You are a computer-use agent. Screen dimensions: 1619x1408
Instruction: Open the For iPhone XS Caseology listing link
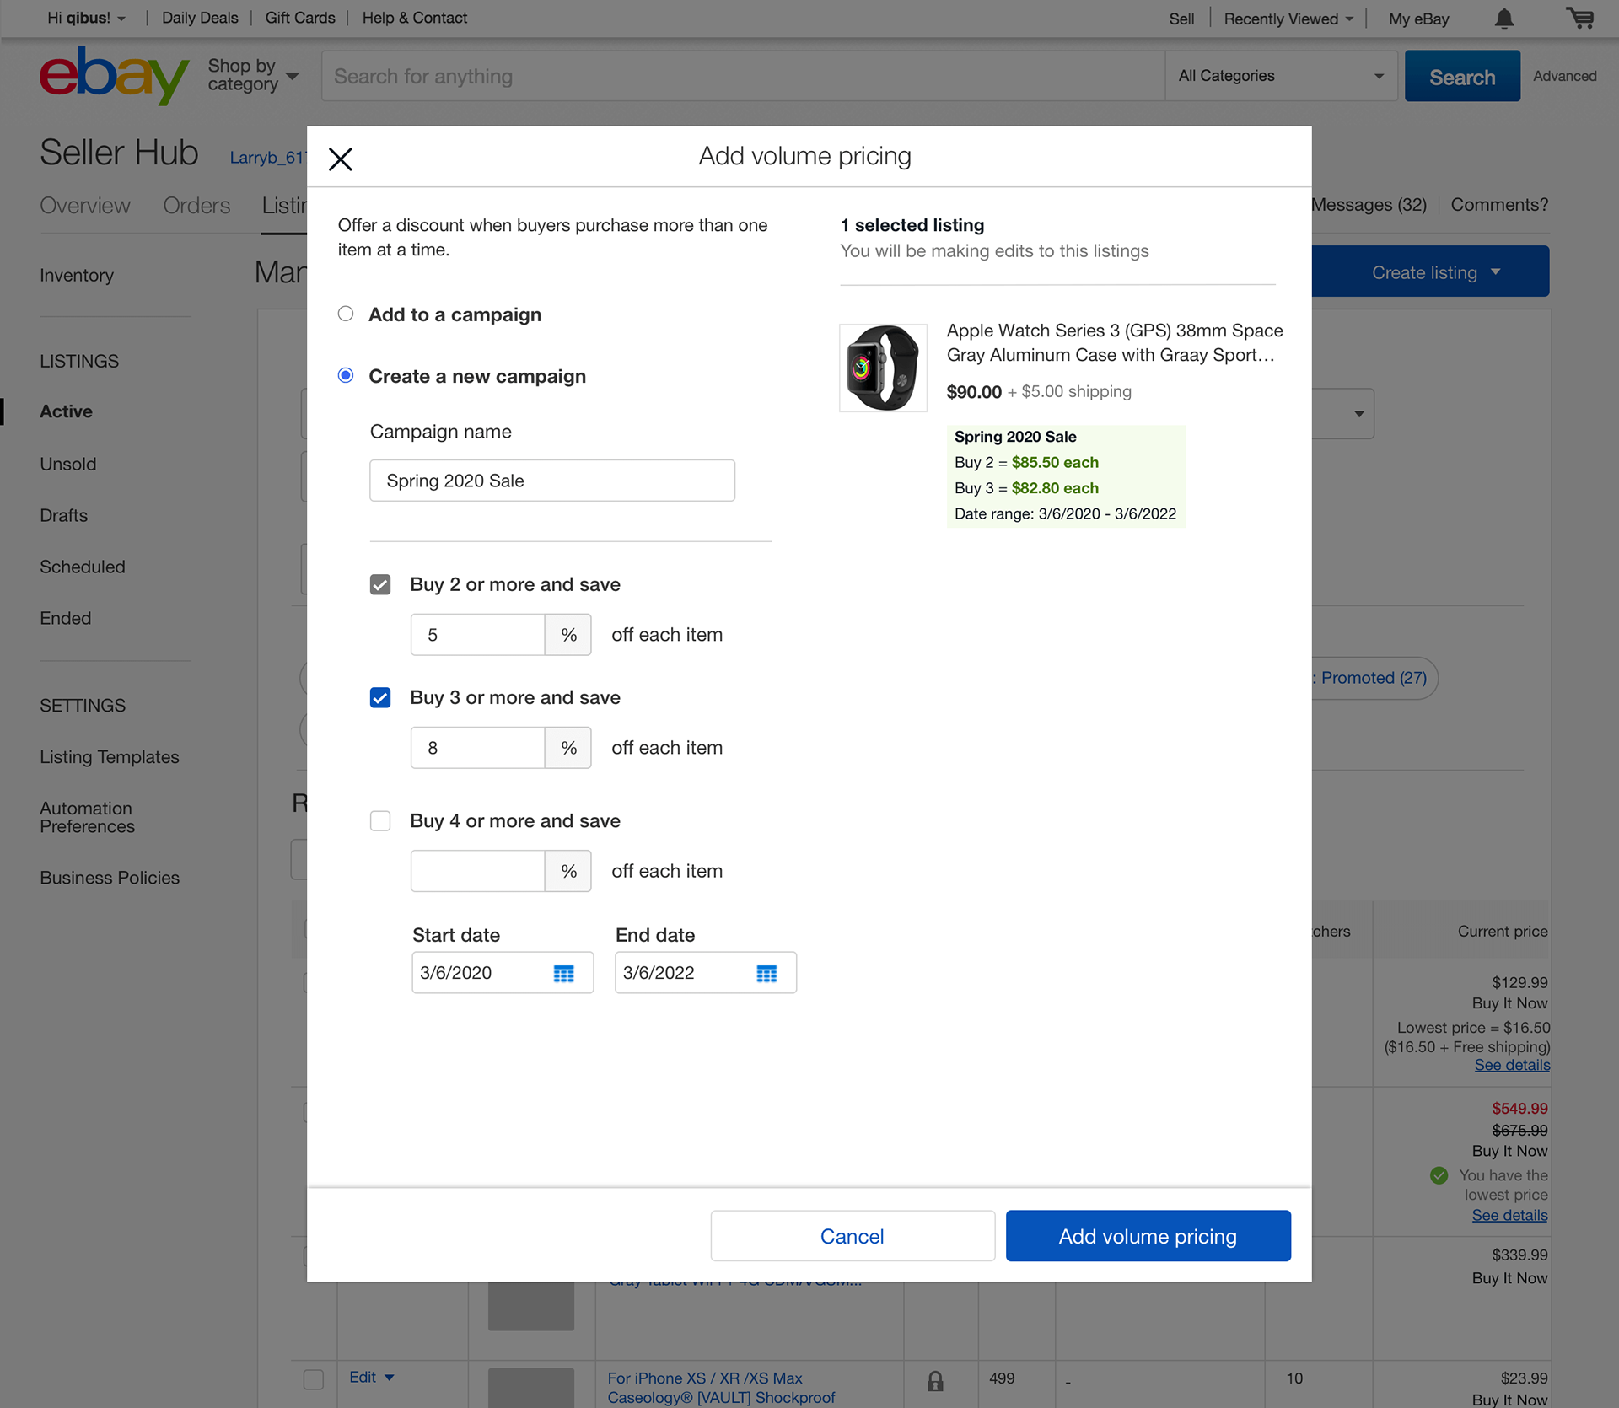721,1388
